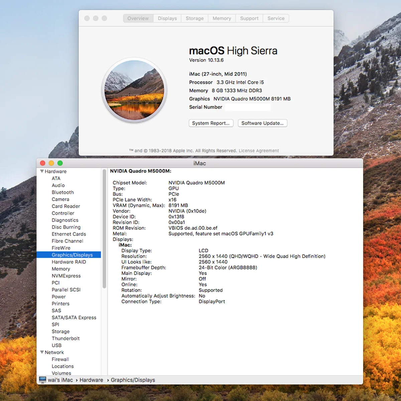401x401 pixels.
Task: Click Hardware in the bottom path bar
Action: coord(91,380)
